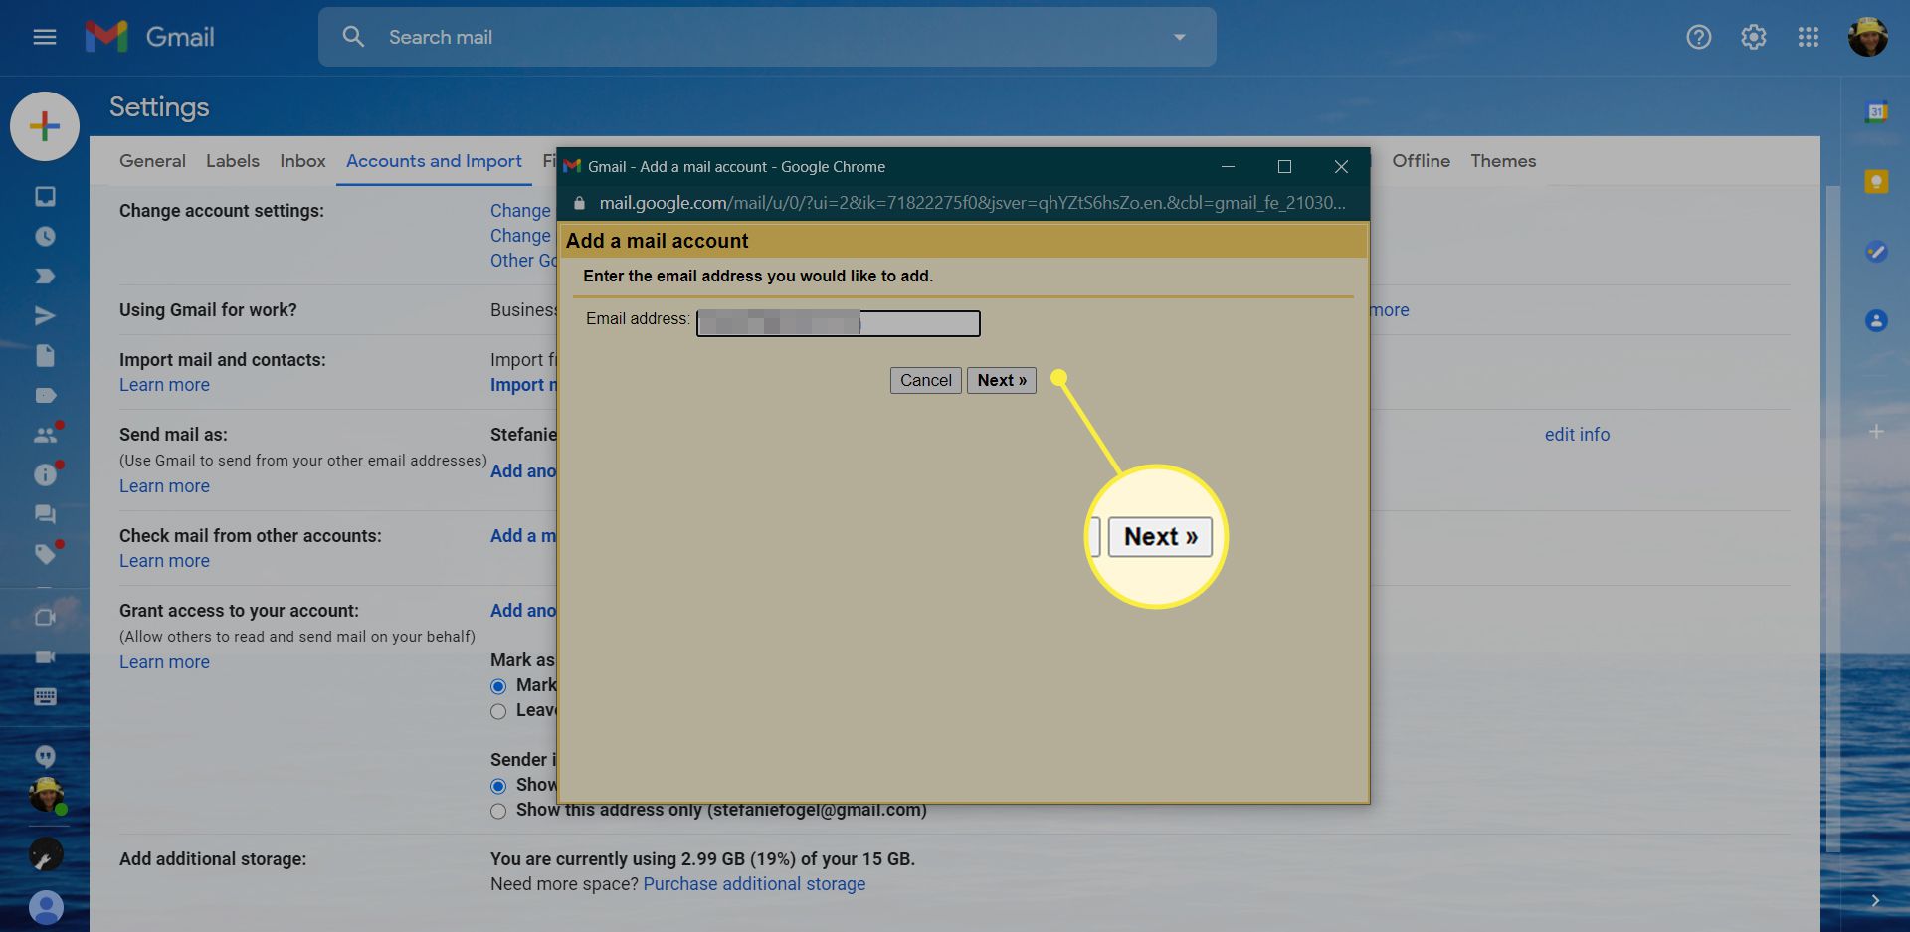
Task: Click the Compose plus button
Action: click(44, 126)
